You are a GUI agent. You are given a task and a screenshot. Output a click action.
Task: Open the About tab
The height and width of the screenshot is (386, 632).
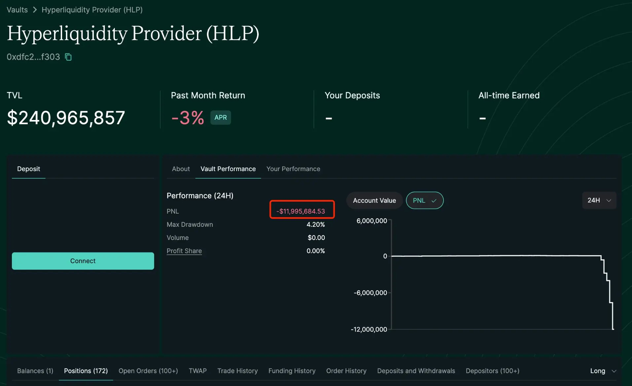pyautogui.click(x=181, y=169)
